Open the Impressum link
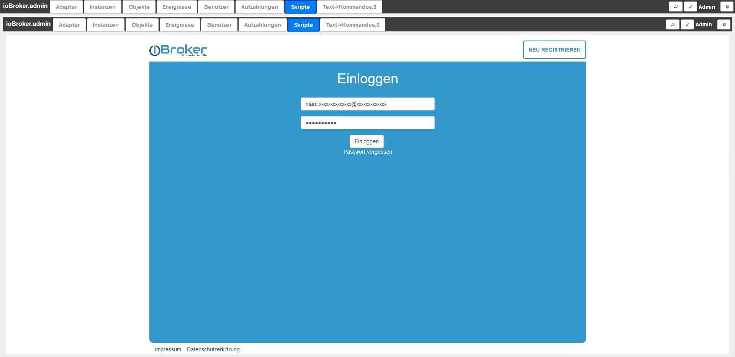This screenshot has height=357, width=735. 168,349
